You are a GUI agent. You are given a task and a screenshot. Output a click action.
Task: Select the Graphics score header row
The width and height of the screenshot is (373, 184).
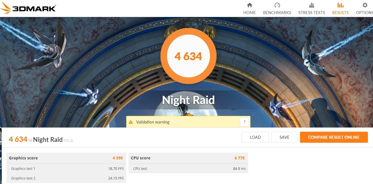[x=66, y=158]
